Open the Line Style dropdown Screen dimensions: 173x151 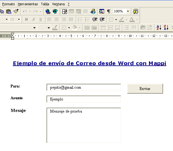point(34,28)
